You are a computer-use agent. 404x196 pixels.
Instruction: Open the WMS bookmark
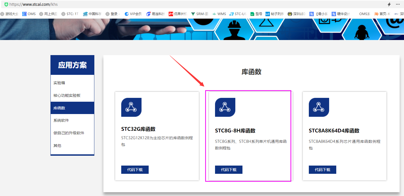coord(219,14)
